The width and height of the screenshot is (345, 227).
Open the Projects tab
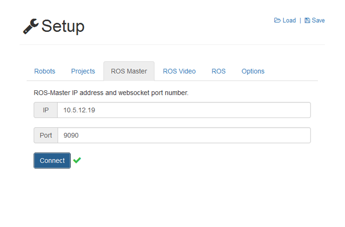(x=83, y=71)
